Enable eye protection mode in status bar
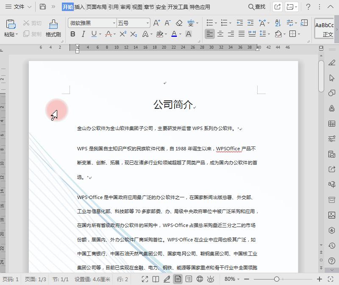The height and width of the screenshot is (285, 339). tap(210, 279)
